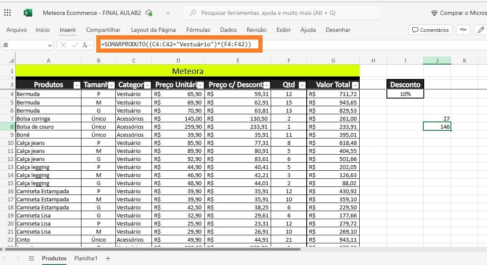Select the 259,90 unit price cell
This screenshot has height=265, width=487.
pyautogui.click(x=178, y=127)
